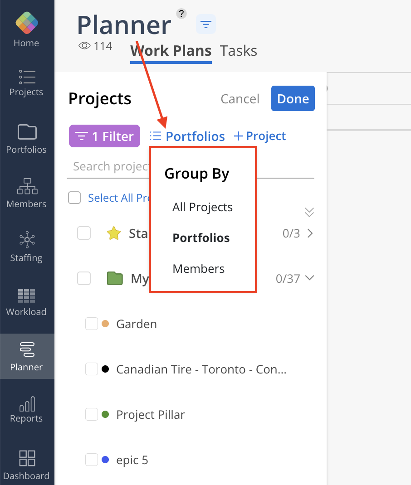Viewport: 411px width, 485px height.
Task: Collapse the 0/37 portfolio folder chevron
Action: tap(310, 278)
